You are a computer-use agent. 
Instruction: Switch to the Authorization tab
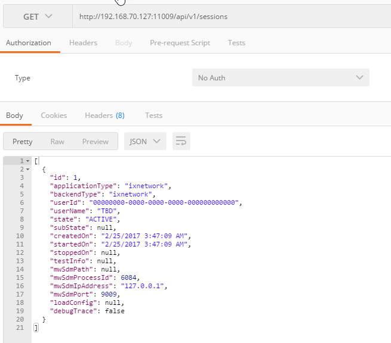(29, 43)
